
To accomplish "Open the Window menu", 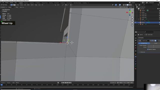I will point(11,3).
